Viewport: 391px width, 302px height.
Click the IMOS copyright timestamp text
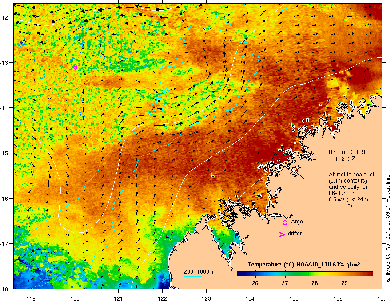point(387,228)
